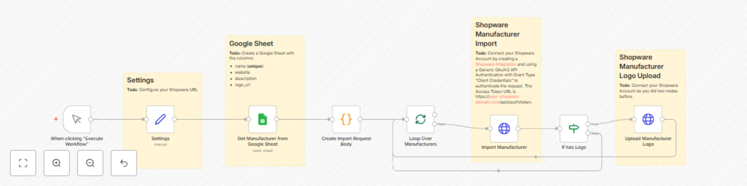
Task: Click 'Todo: Configure your Shopware URL' text
Action: (162, 90)
